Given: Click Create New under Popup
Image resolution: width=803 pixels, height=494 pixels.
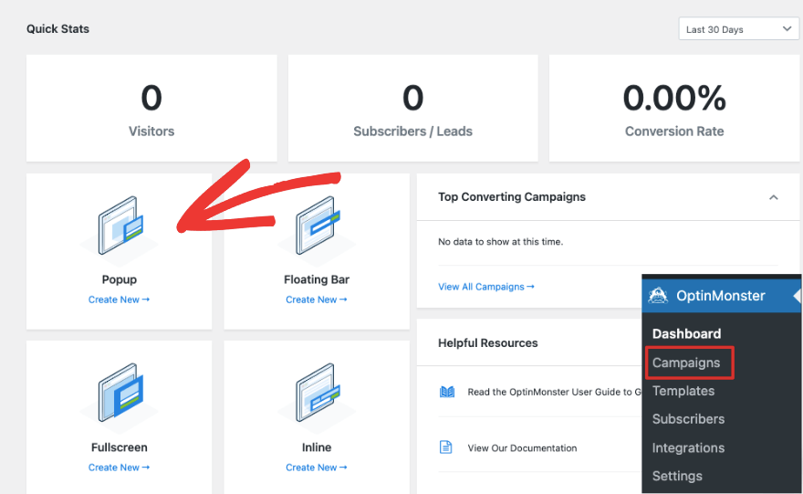Looking at the screenshot, I should pos(119,300).
